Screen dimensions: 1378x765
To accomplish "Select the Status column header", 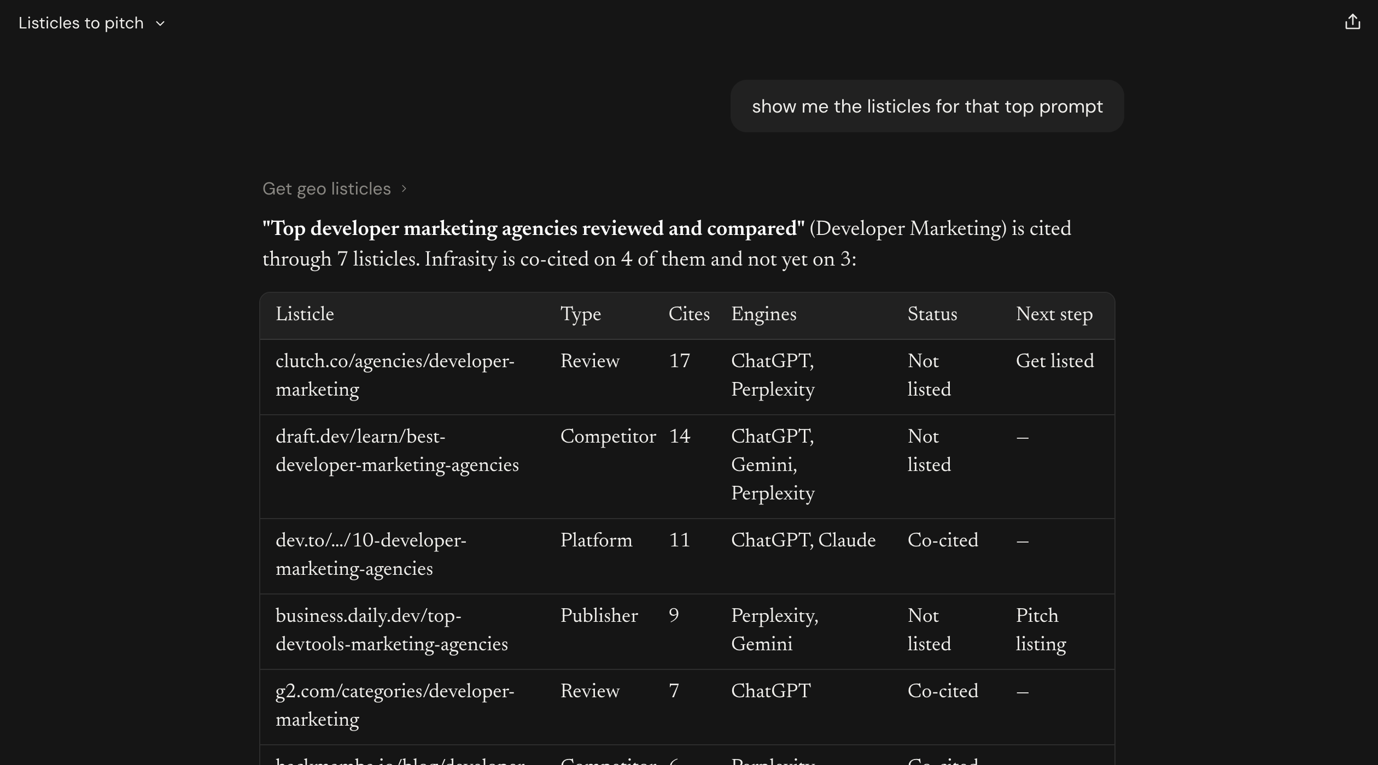I will click(x=932, y=314).
